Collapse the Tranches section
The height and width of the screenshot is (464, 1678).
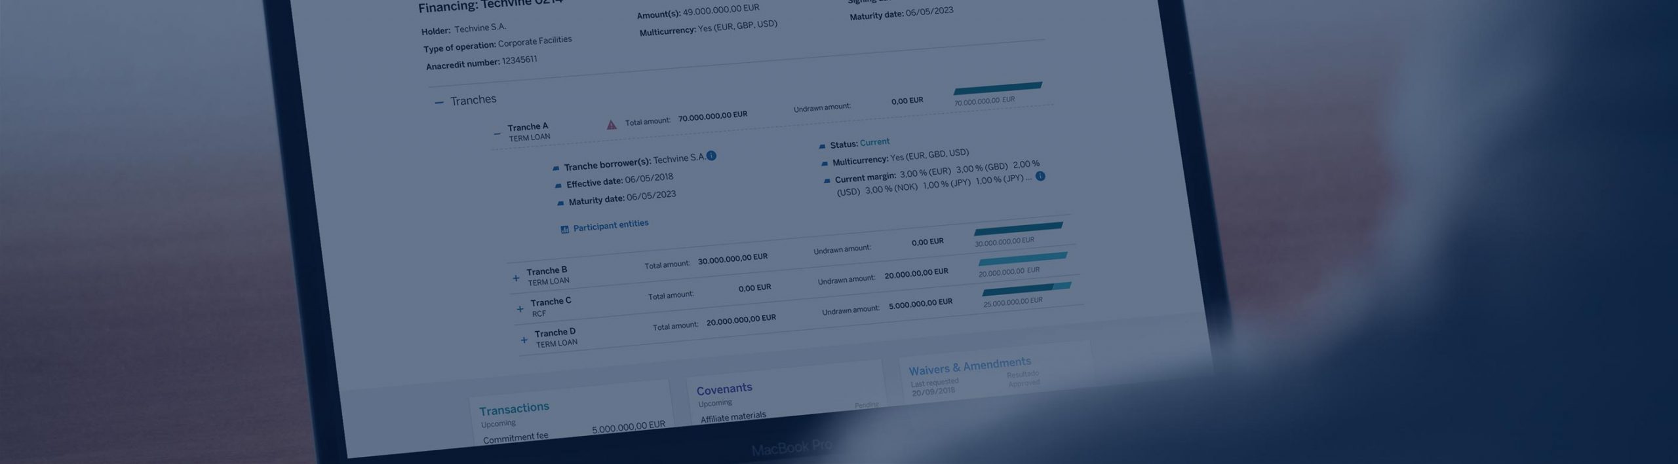pyautogui.click(x=439, y=103)
